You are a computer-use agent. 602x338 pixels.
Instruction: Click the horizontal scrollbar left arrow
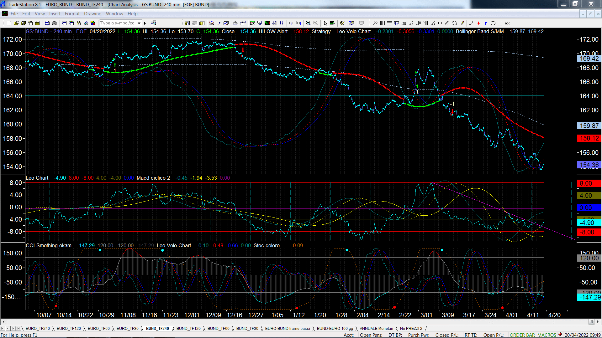pos(3,322)
